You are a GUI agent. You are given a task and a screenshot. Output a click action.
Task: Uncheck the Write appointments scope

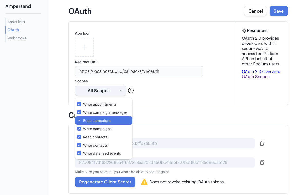(79, 104)
